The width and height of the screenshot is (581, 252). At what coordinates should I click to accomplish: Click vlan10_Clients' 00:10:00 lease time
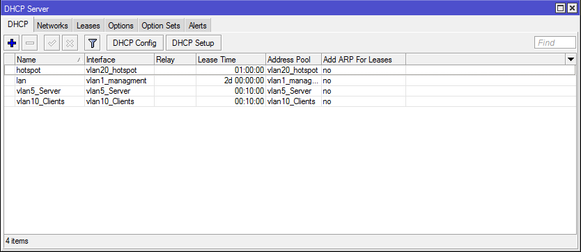click(231, 101)
